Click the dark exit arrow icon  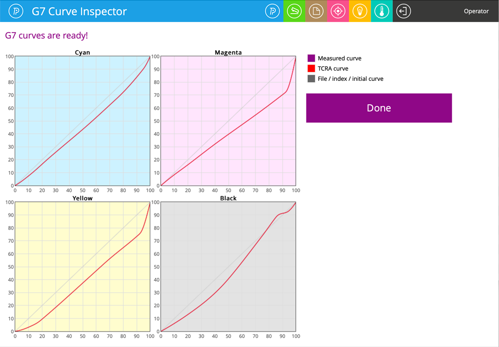403,11
